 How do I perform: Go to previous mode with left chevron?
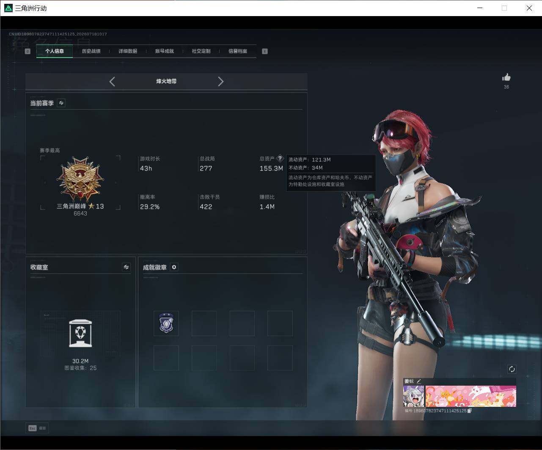tap(112, 81)
